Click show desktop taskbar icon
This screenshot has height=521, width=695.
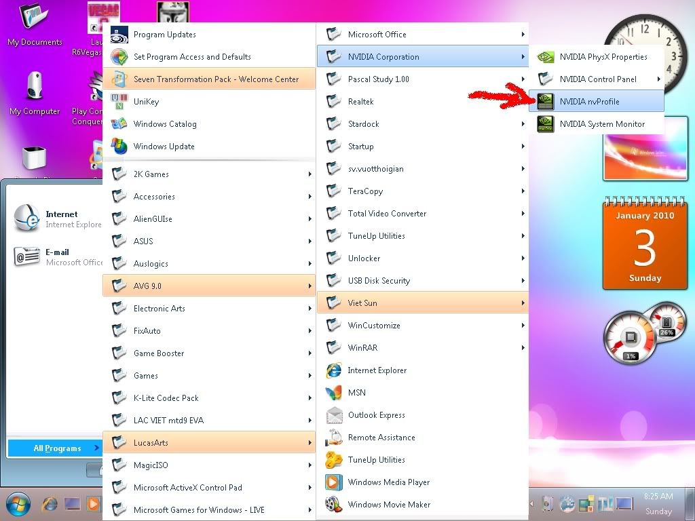click(72, 504)
